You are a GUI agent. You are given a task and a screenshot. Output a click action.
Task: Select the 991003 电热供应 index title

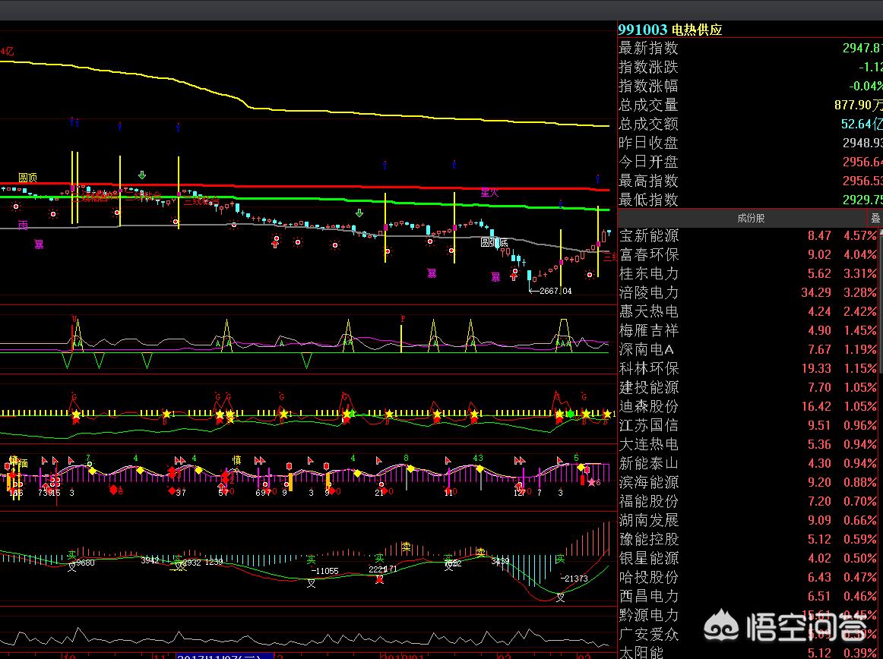tap(670, 30)
